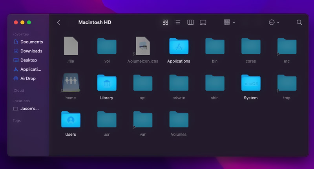Select the Users folder icon

pyautogui.click(x=71, y=119)
